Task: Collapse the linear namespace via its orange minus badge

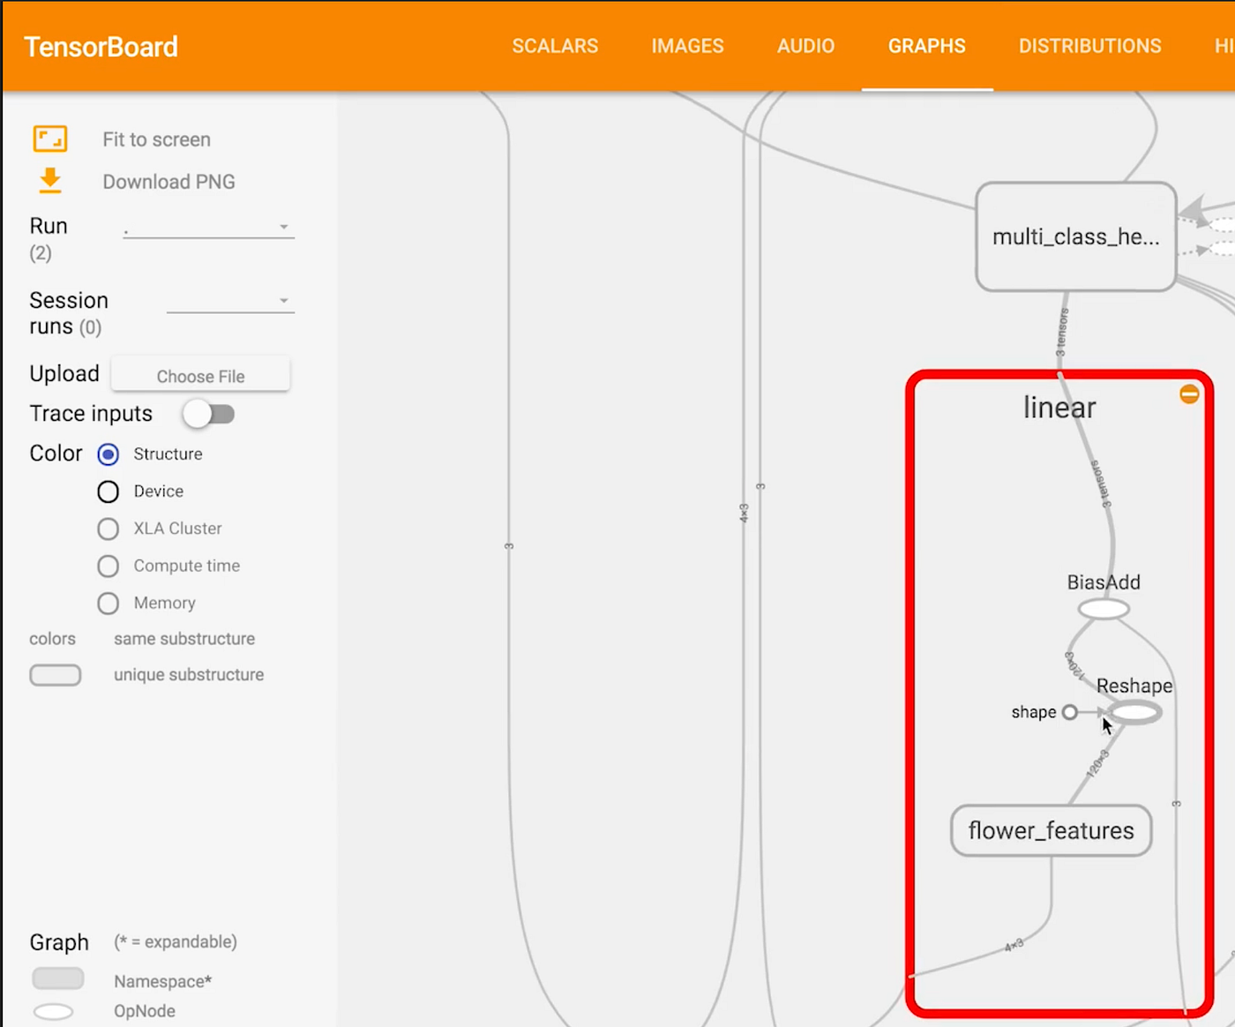Action: point(1189,394)
